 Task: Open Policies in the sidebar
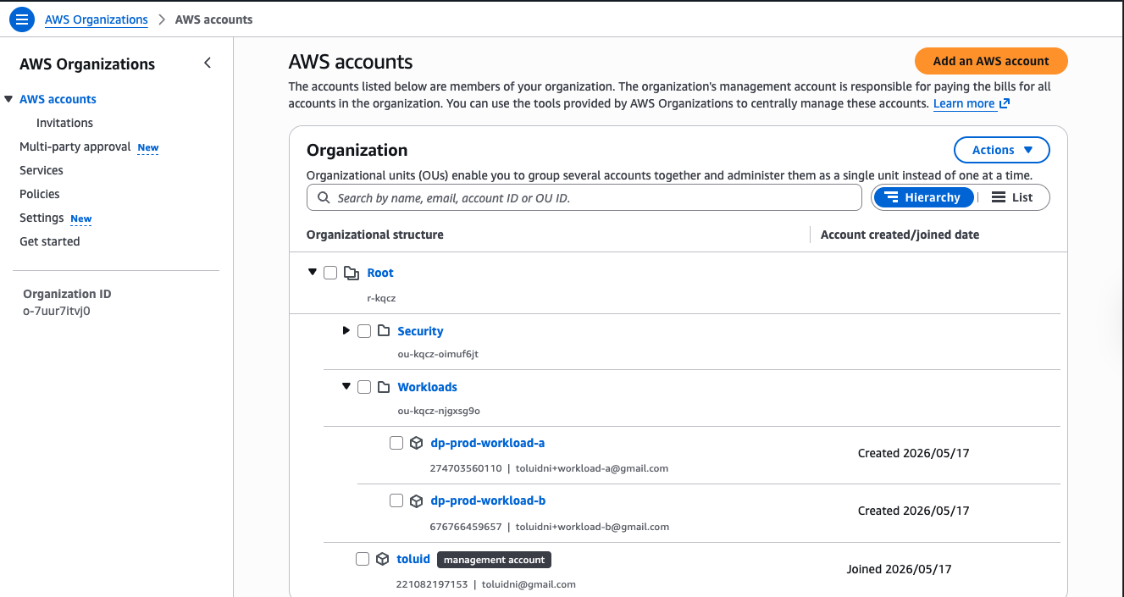click(x=40, y=194)
